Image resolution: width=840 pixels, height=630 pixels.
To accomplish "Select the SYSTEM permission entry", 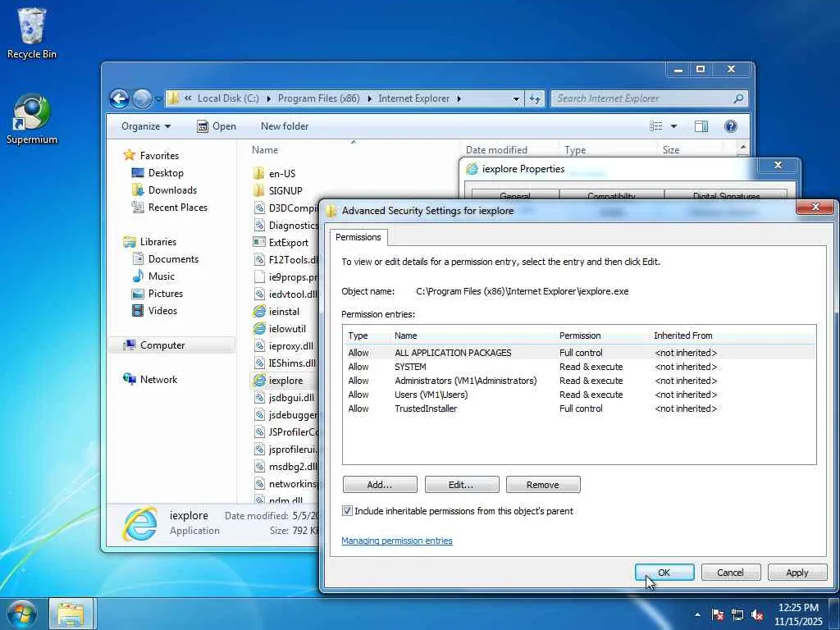I will coord(580,367).
